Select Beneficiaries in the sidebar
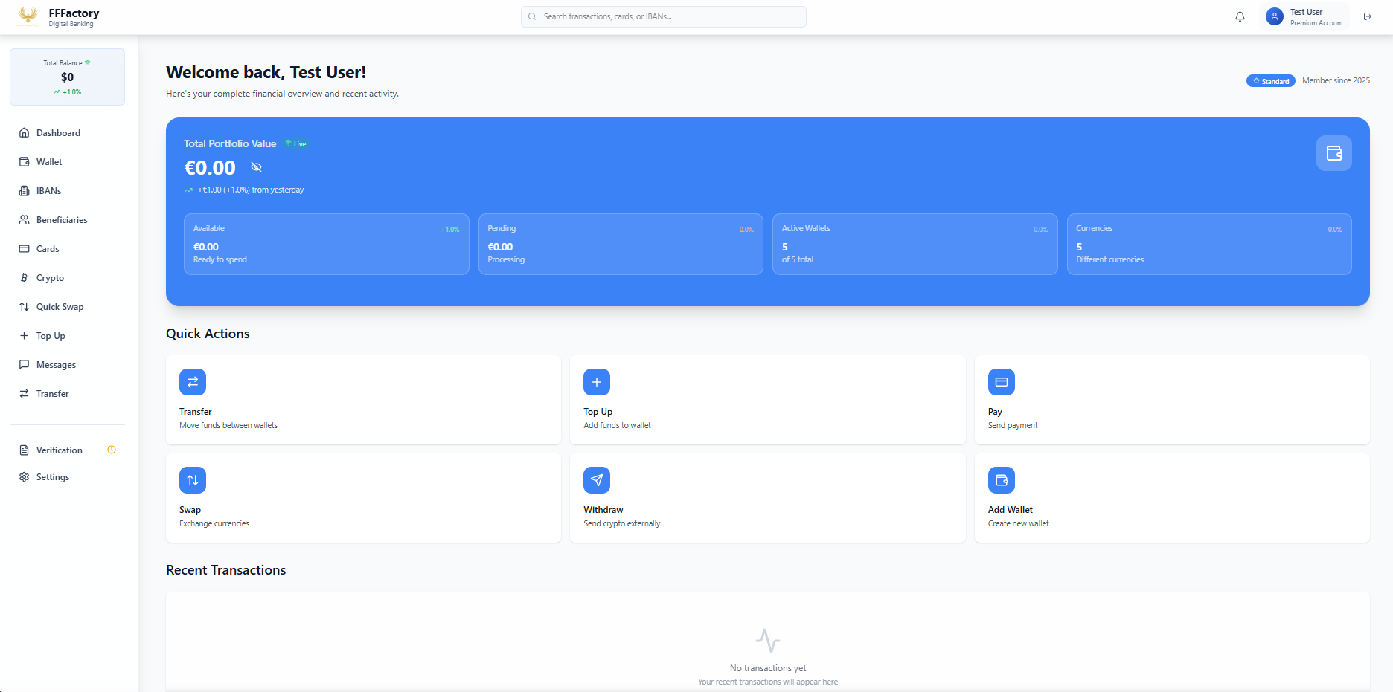Viewport: 1393px width, 692px height. 62,220
